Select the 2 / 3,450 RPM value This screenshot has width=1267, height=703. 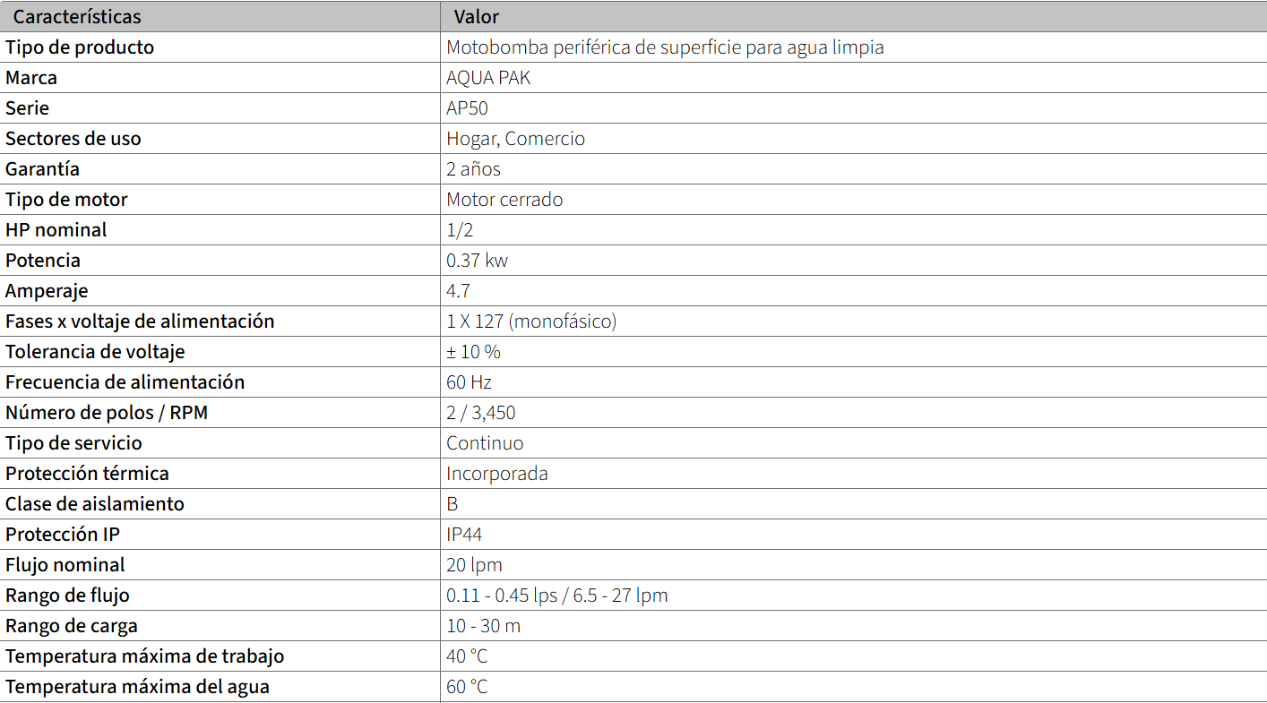[x=481, y=413]
